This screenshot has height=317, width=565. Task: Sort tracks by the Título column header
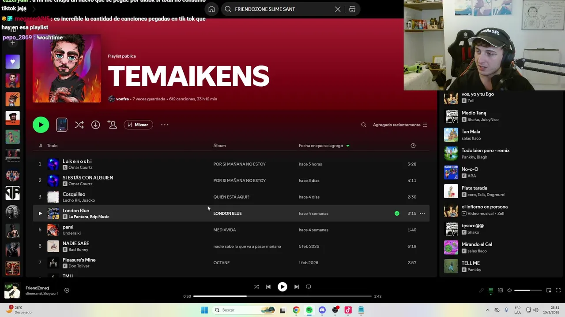(52, 146)
